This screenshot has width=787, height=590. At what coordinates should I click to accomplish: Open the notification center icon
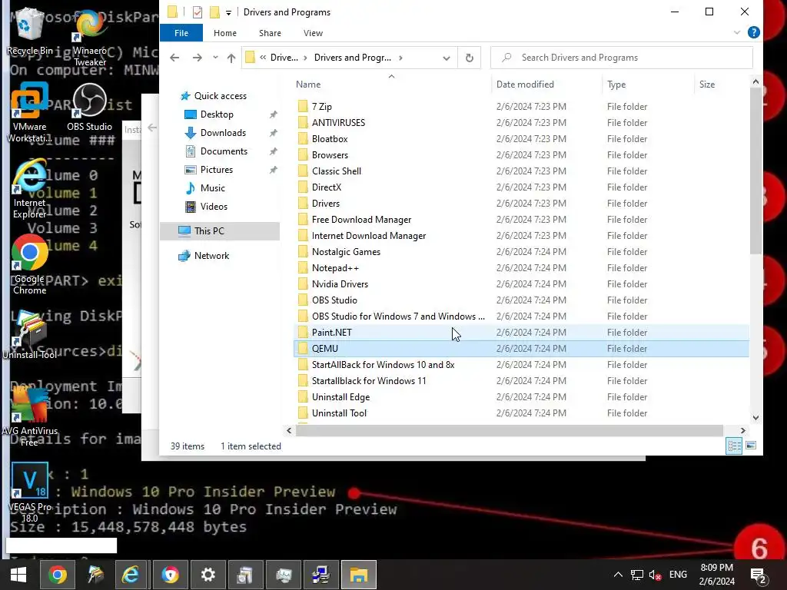click(x=759, y=575)
